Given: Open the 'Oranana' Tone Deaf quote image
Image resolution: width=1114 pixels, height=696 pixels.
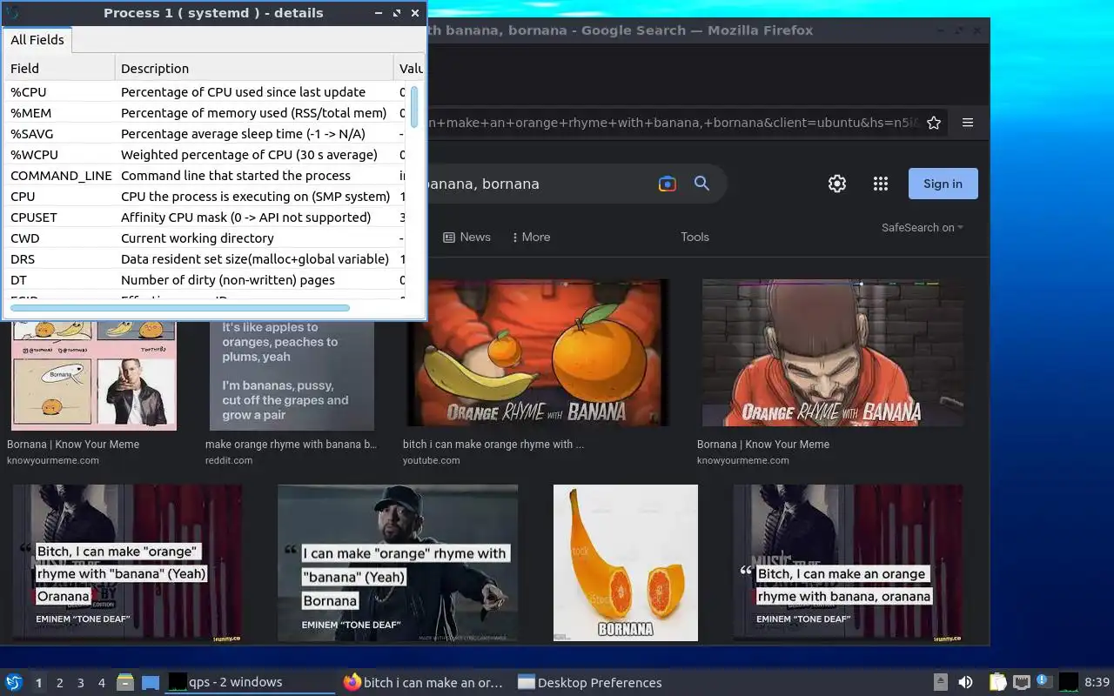Looking at the screenshot, I should 127,563.
